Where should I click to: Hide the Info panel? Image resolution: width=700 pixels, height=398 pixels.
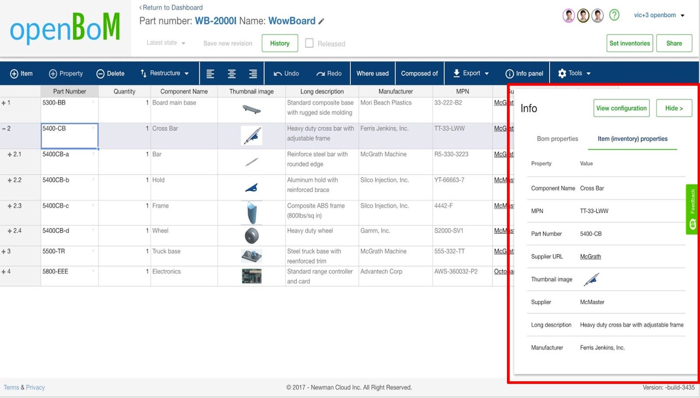coord(674,108)
